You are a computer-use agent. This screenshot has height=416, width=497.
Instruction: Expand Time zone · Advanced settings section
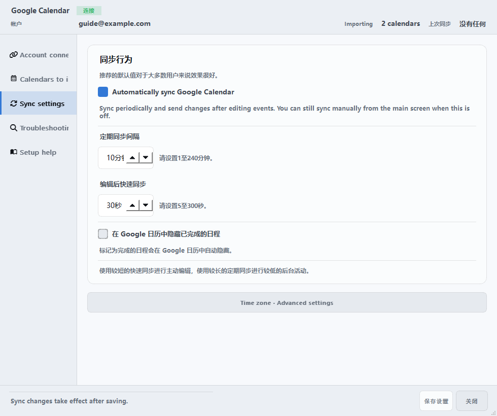point(287,302)
